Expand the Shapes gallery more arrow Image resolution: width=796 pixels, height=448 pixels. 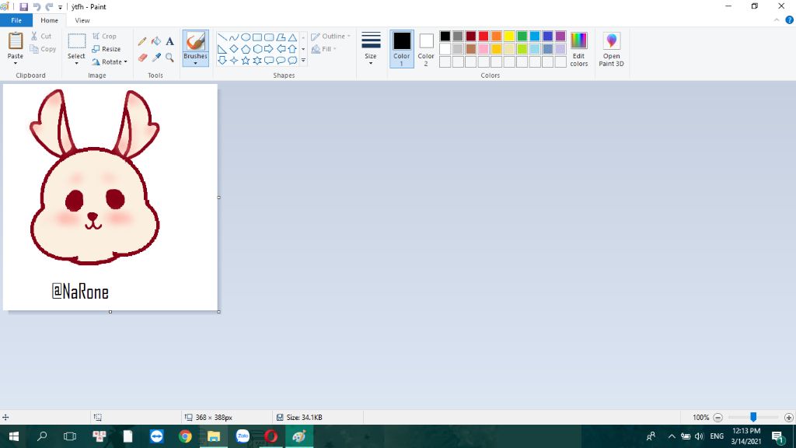pyautogui.click(x=304, y=61)
